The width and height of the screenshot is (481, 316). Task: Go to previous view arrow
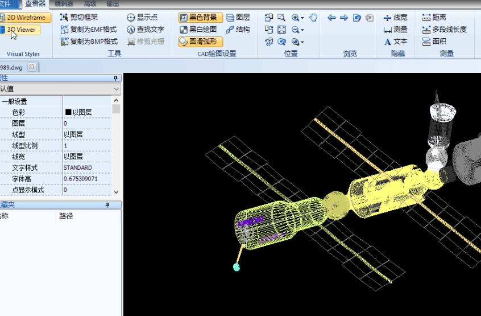click(331, 18)
